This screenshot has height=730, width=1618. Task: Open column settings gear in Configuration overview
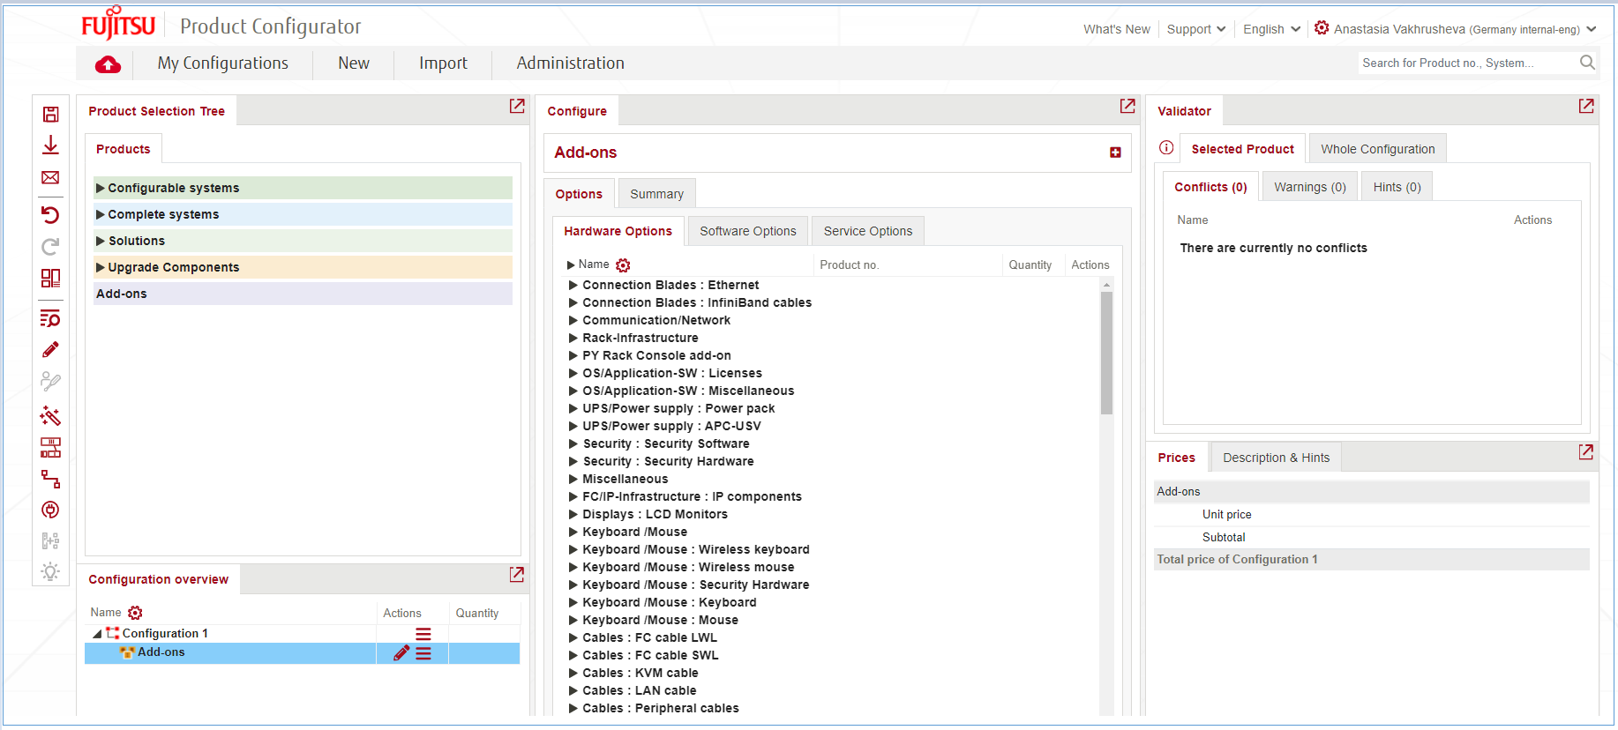pyautogui.click(x=135, y=613)
